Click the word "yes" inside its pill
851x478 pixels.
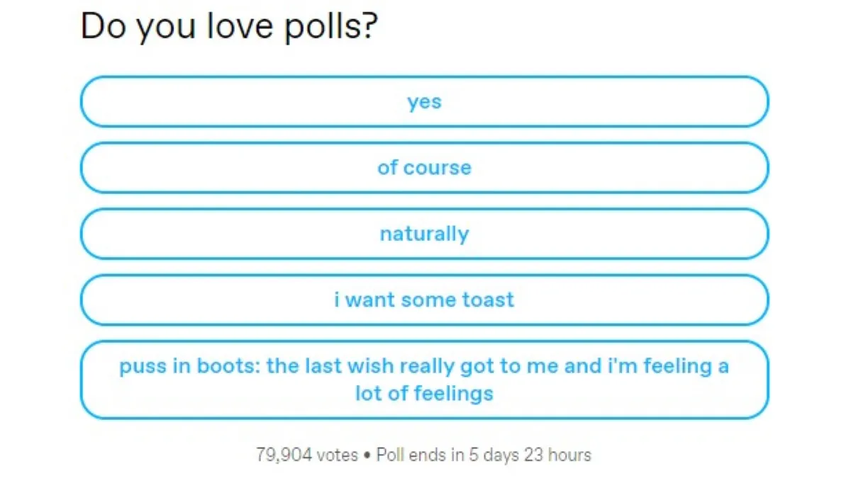[x=424, y=102]
